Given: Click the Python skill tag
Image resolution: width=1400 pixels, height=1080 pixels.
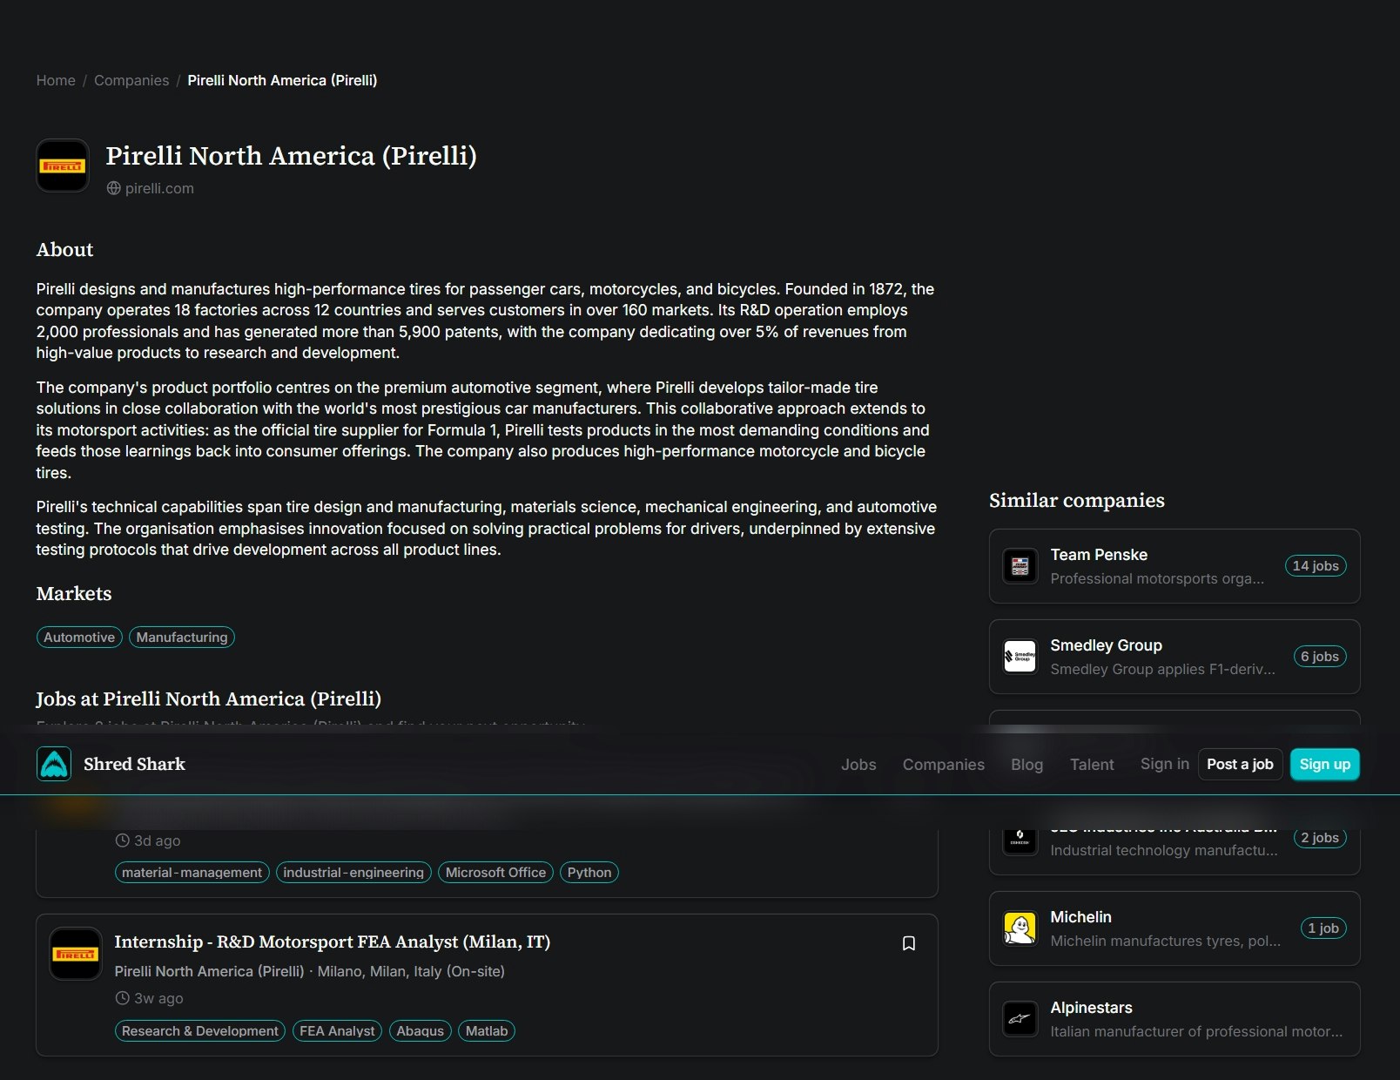Looking at the screenshot, I should coord(589,873).
